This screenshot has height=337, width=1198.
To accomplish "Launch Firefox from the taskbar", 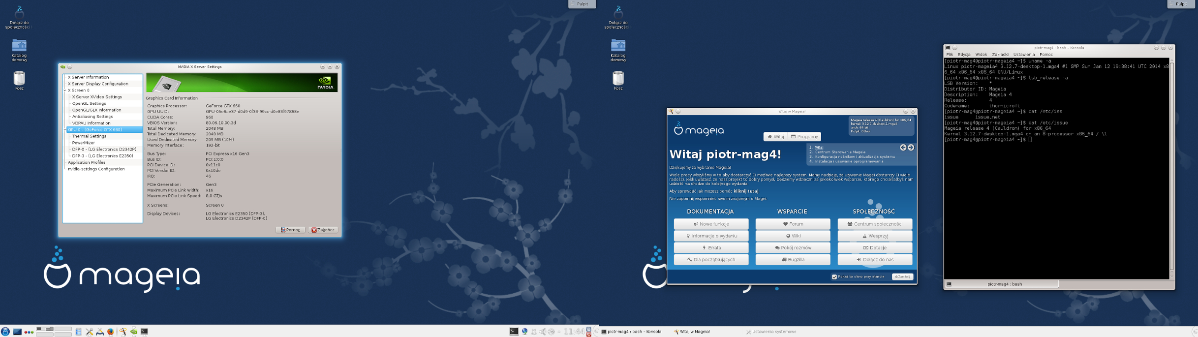I will (x=111, y=332).
